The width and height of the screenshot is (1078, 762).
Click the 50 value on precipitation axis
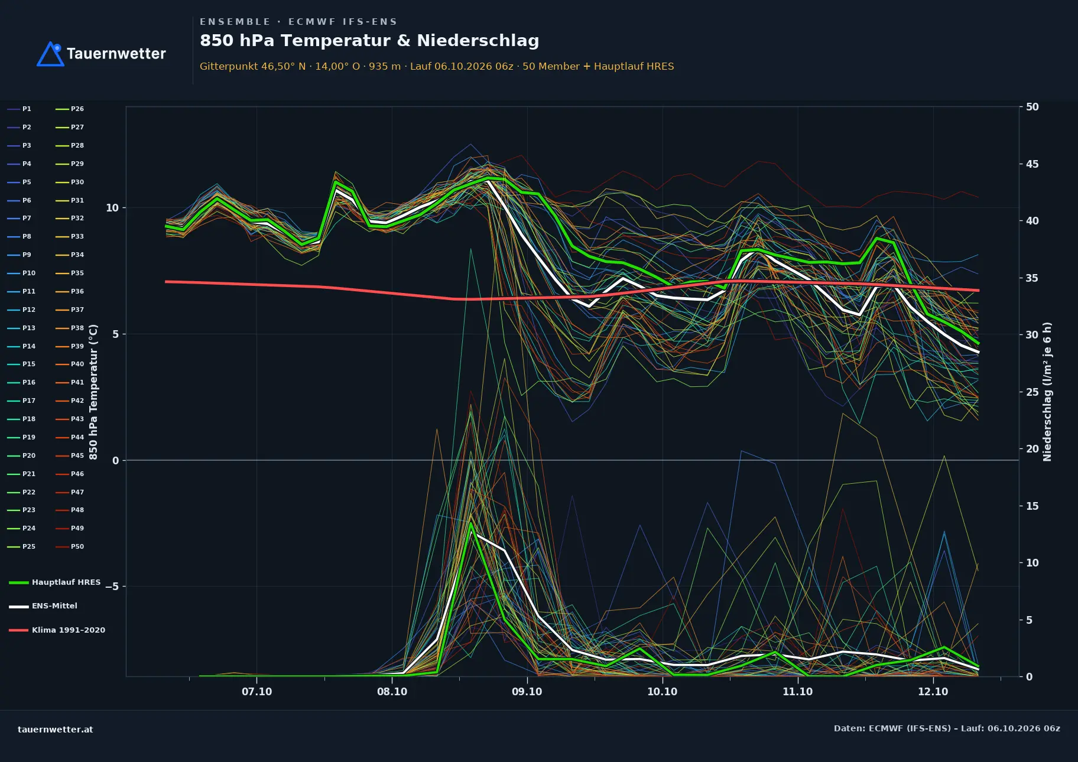(x=1032, y=107)
